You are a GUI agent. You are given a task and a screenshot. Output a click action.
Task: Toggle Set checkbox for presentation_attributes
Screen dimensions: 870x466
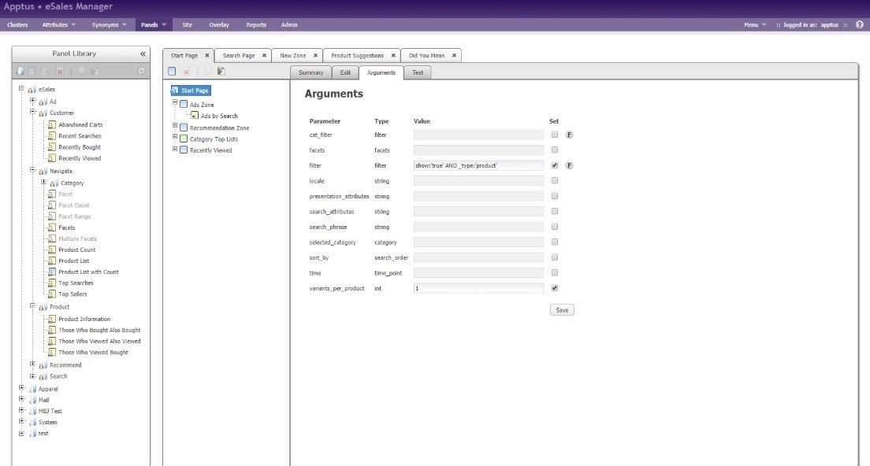coord(554,195)
